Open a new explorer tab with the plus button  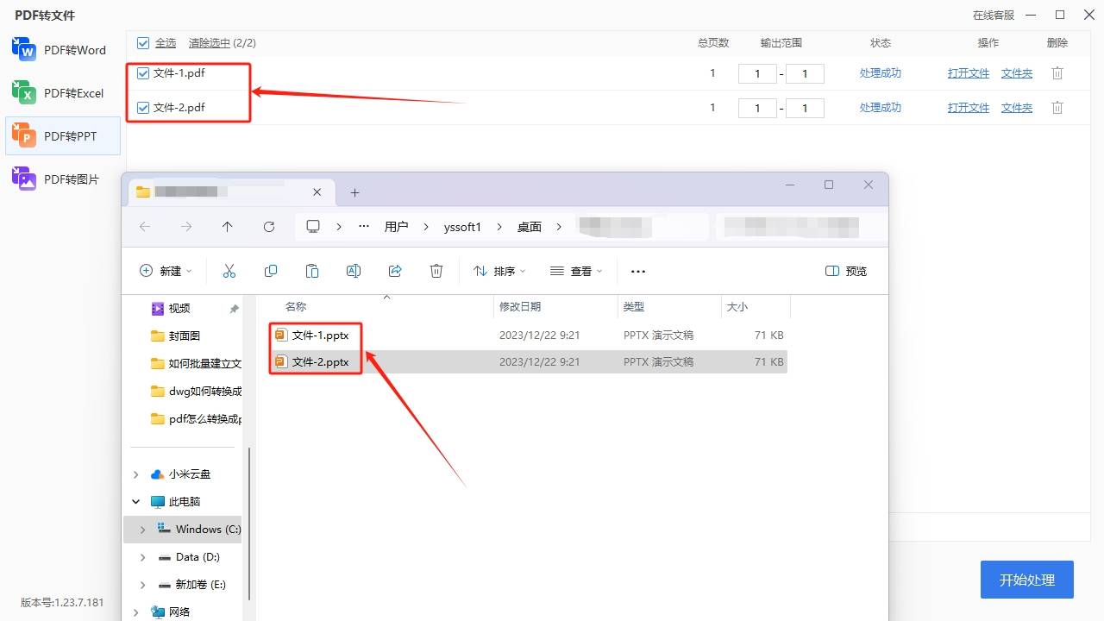pyautogui.click(x=354, y=191)
